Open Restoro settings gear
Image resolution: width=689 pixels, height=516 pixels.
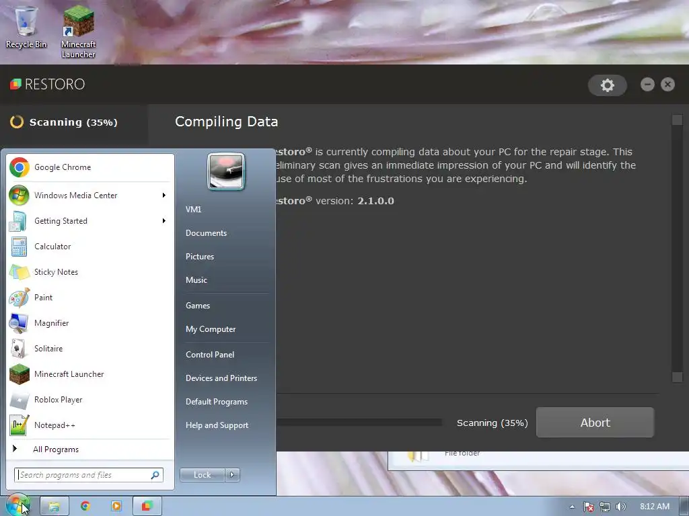coord(607,85)
